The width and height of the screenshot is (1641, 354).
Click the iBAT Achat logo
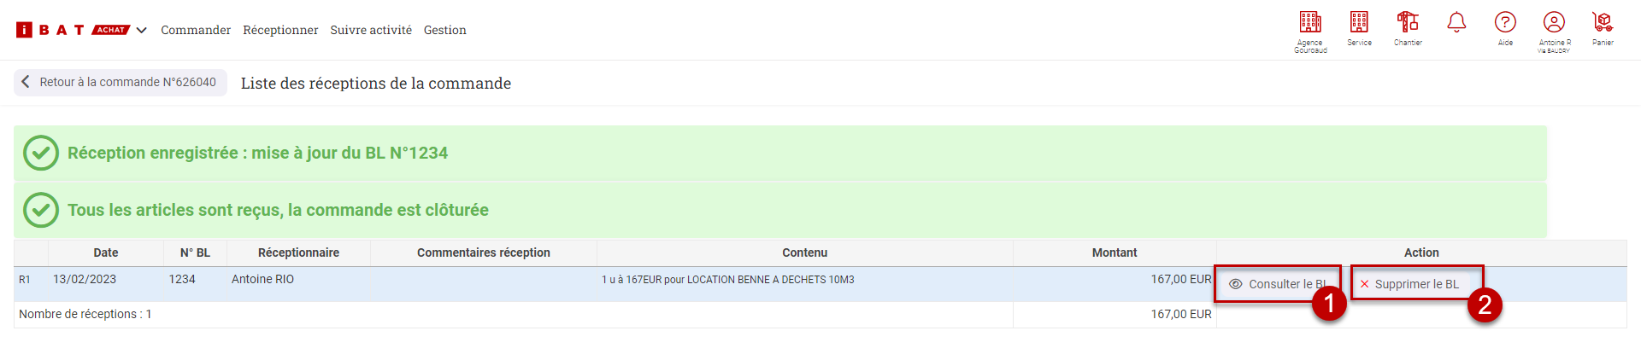[72, 30]
